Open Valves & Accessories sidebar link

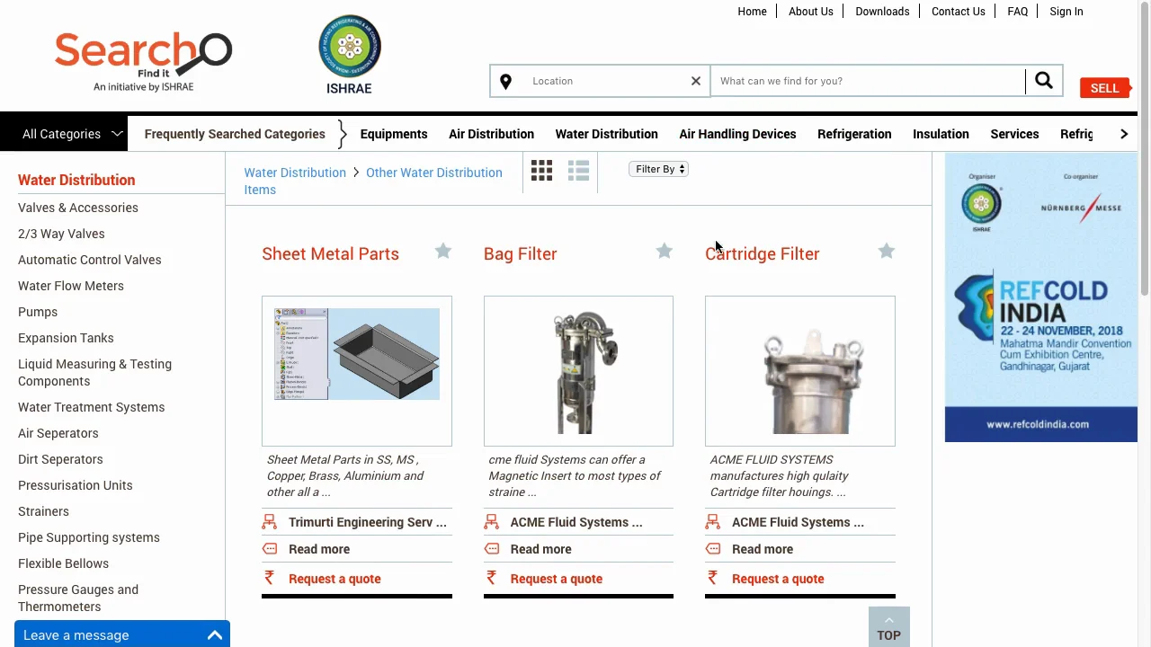(x=78, y=208)
